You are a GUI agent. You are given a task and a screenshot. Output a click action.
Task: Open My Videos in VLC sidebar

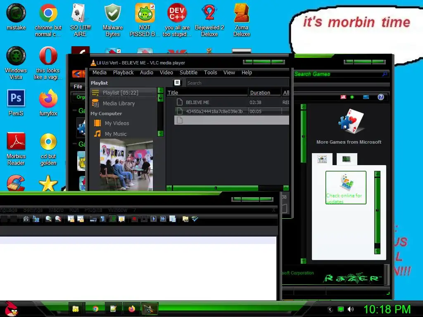(117, 123)
